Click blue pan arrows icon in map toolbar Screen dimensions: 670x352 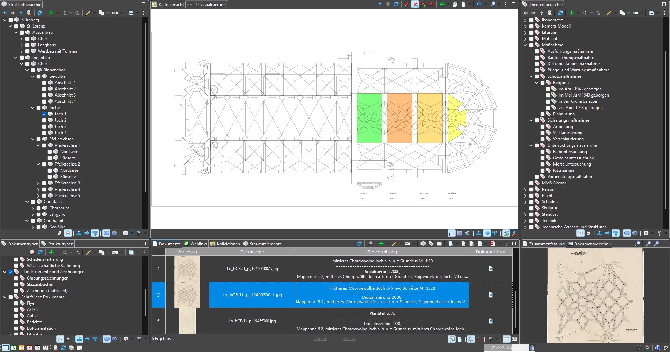pyautogui.click(x=479, y=4)
